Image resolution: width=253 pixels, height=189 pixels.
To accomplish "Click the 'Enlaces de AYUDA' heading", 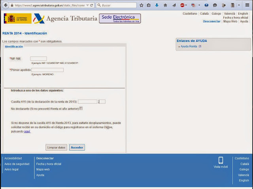I will [x=192, y=41].
